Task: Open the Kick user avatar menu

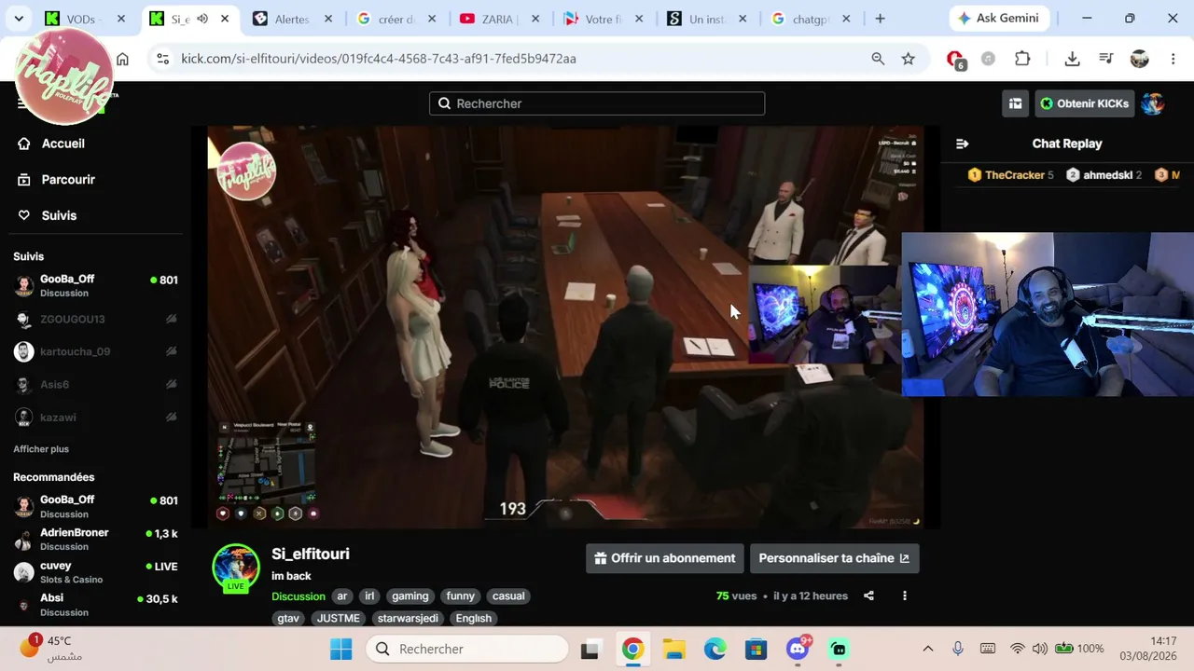Action: pos(1153,103)
